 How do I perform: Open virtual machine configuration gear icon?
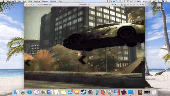point(143,5)
